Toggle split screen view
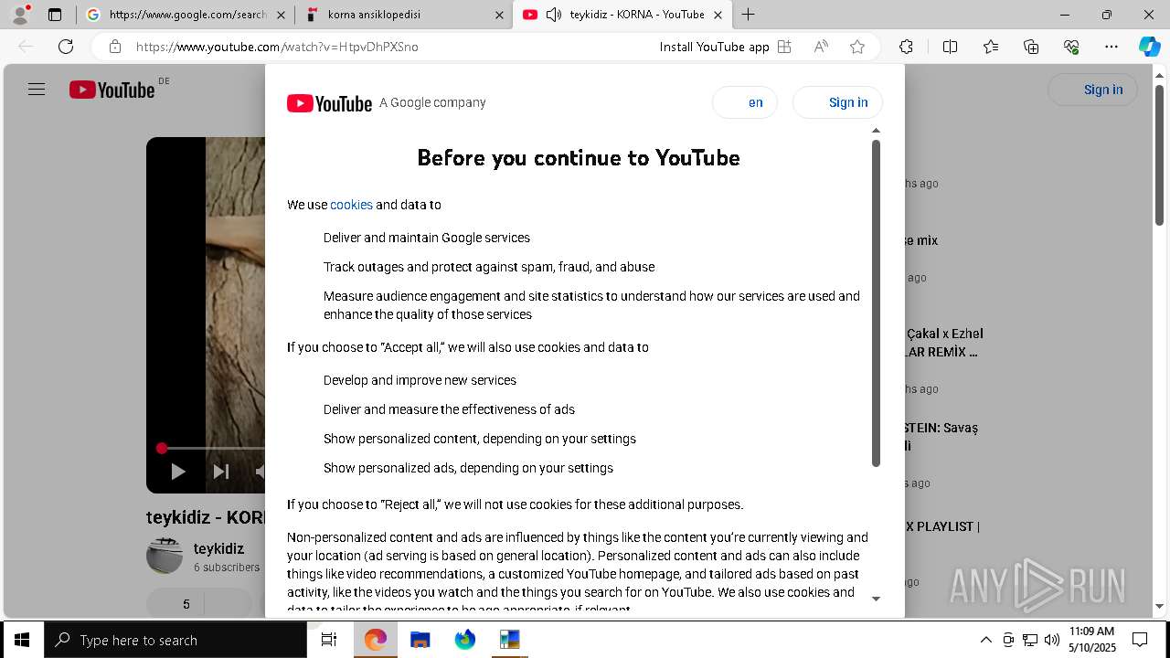 [950, 47]
